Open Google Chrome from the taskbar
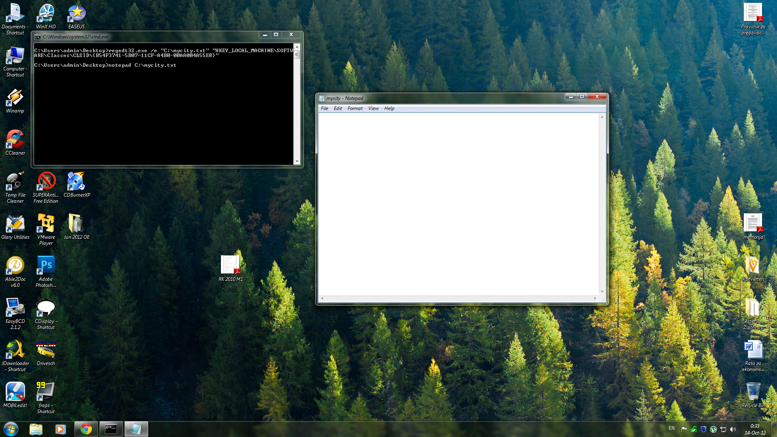 point(86,429)
